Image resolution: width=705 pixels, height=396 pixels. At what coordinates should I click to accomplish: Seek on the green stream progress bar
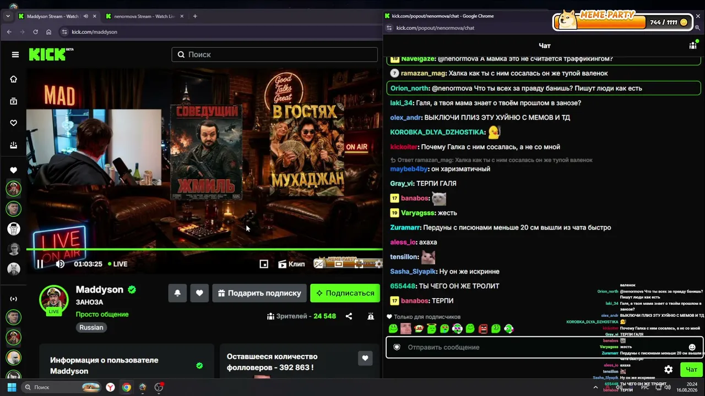204,250
